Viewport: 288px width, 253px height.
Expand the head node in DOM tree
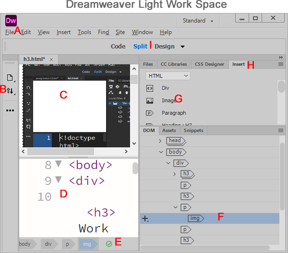point(160,141)
